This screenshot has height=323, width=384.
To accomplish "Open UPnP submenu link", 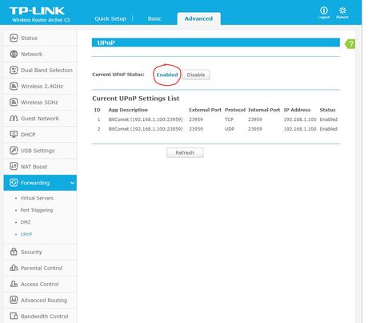I will [x=26, y=234].
